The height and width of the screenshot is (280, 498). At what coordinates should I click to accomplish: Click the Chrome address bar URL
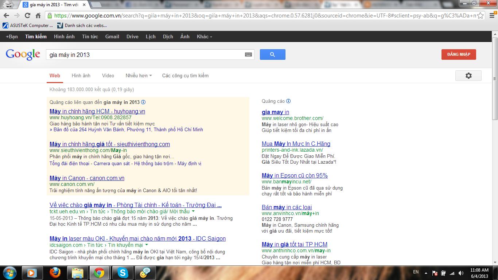pyautogui.click(x=264, y=15)
